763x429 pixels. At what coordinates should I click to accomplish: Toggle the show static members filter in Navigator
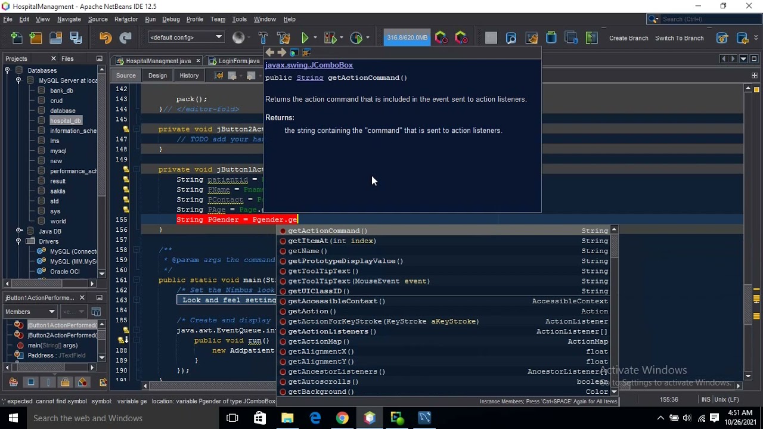[x=48, y=382]
